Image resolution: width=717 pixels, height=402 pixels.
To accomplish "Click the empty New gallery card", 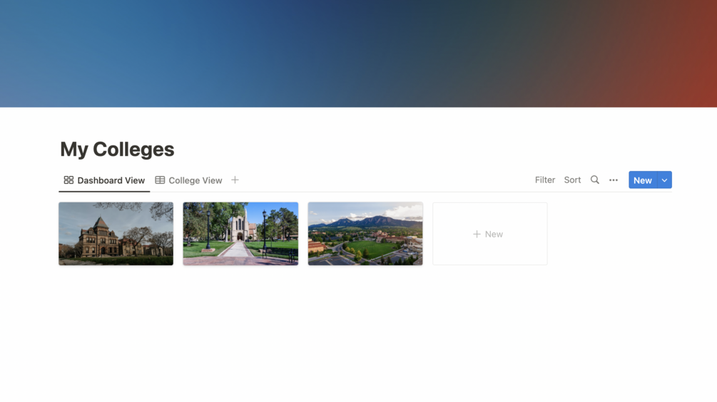I will coord(489,234).
